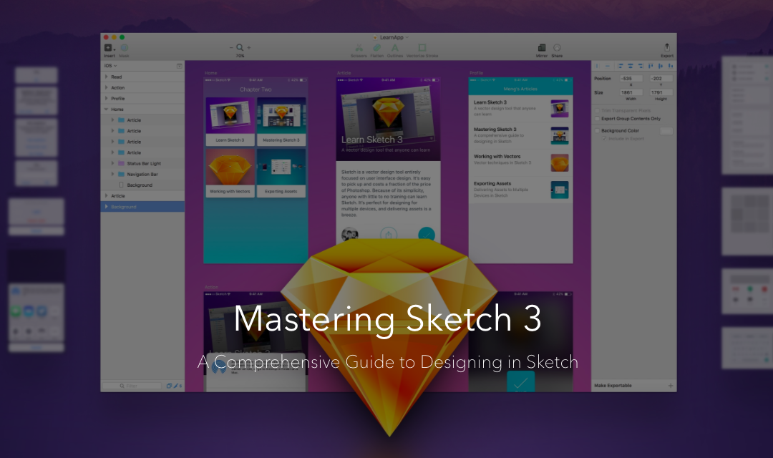The image size is (773, 458).
Task: Align layers to the bottom edge
Action: pos(671,66)
